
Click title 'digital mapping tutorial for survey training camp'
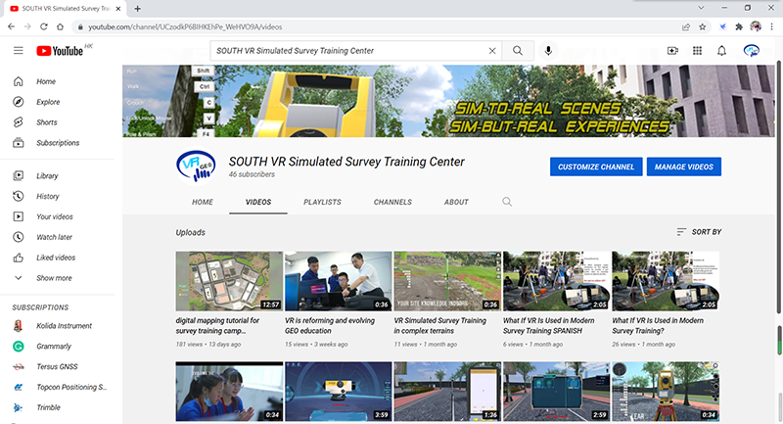[x=217, y=326]
